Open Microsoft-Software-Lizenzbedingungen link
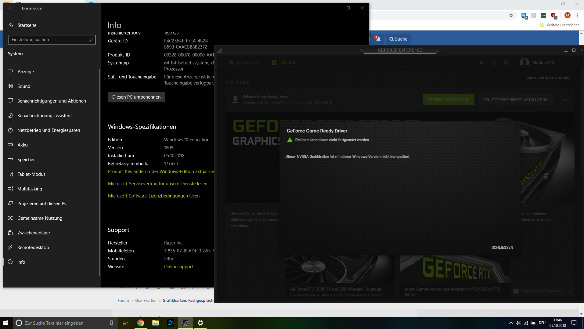 154,196
